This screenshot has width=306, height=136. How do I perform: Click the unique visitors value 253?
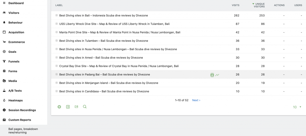pyautogui.click(x=262, y=16)
